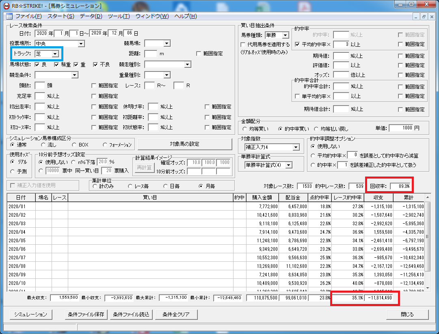Enable 範囲指定 checkbox for オッズ
The image size is (439, 334).
pos(401,75)
